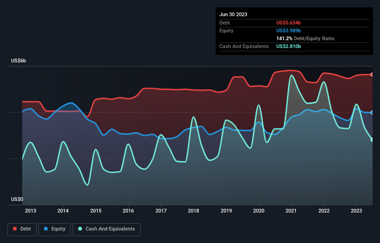Click the 141.2% Debt/Equity Ratio text
Viewport: 380px width, 243px height.
click(305, 38)
